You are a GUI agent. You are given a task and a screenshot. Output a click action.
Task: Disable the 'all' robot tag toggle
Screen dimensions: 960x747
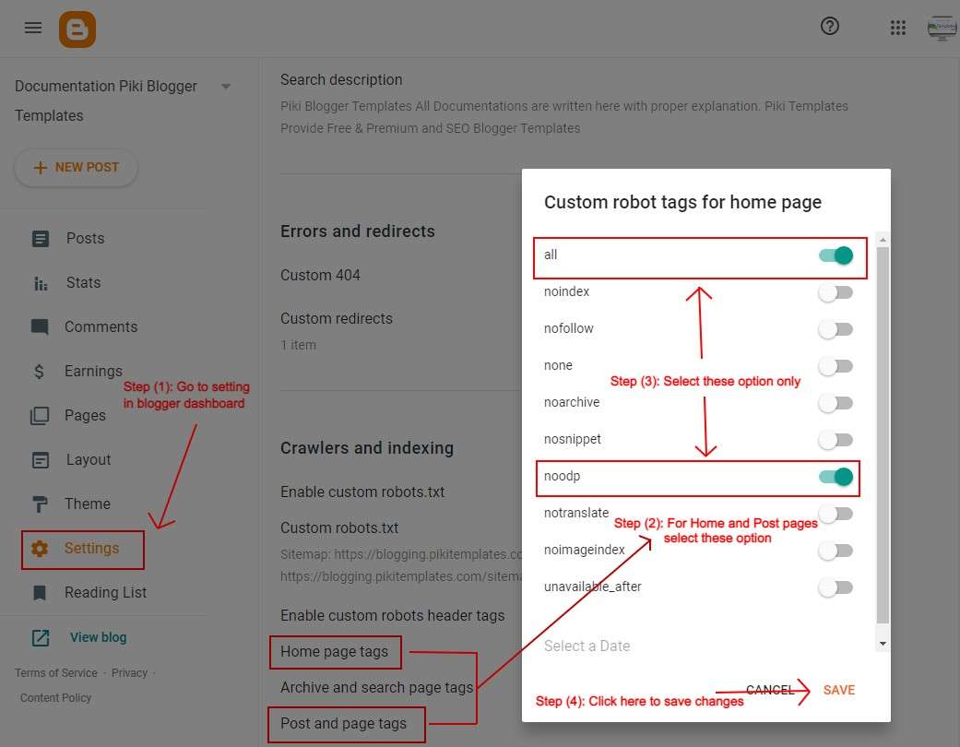click(836, 255)
